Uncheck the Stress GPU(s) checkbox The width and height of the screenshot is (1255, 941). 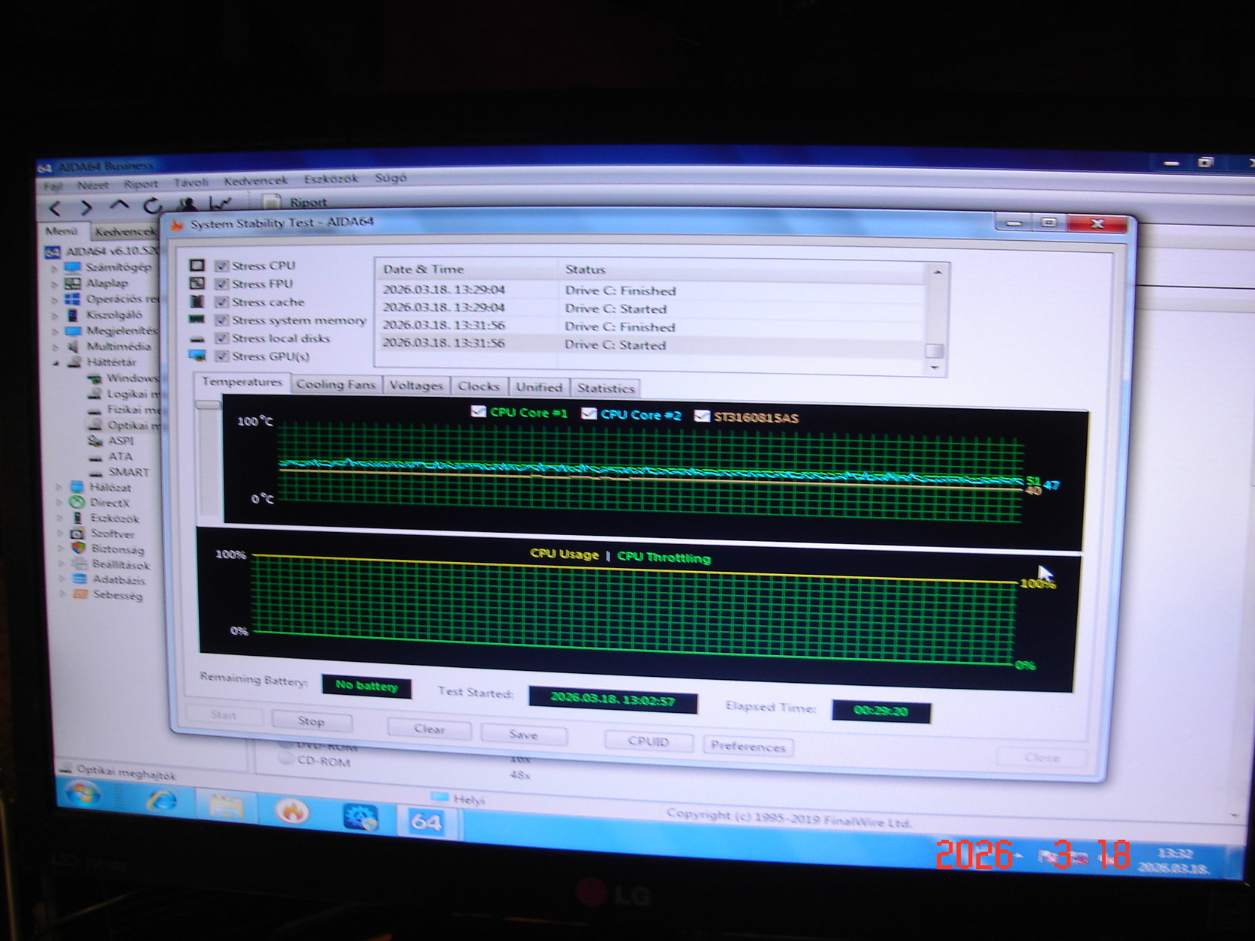click(x=221, y=356)
